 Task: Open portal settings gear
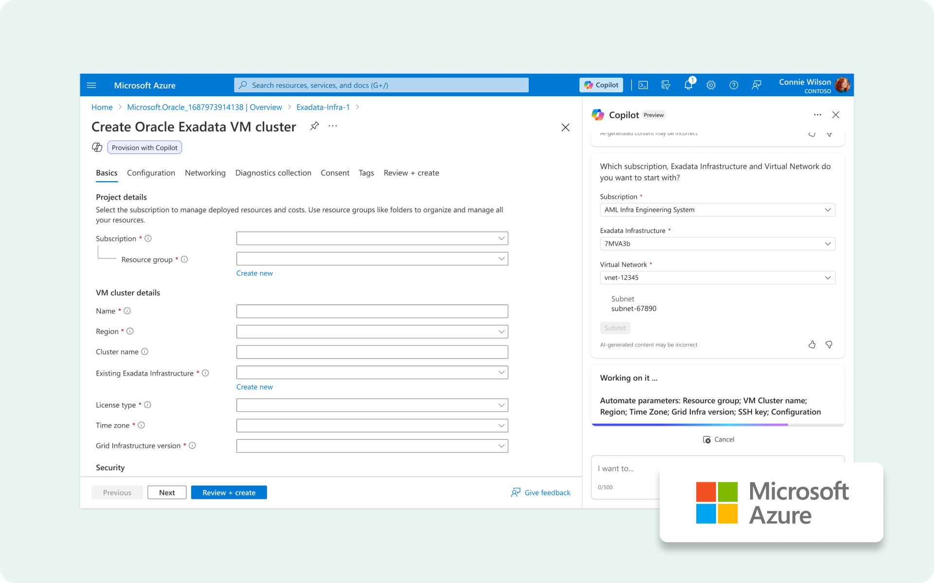coord(711,85)
